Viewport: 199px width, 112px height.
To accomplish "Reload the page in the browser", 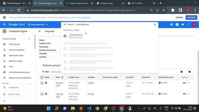I will pyautogui.click(x=19, y=10).
